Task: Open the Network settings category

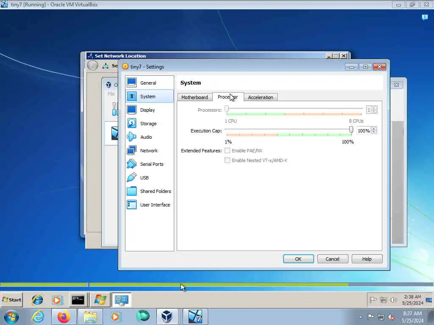Action: point(150,150)
